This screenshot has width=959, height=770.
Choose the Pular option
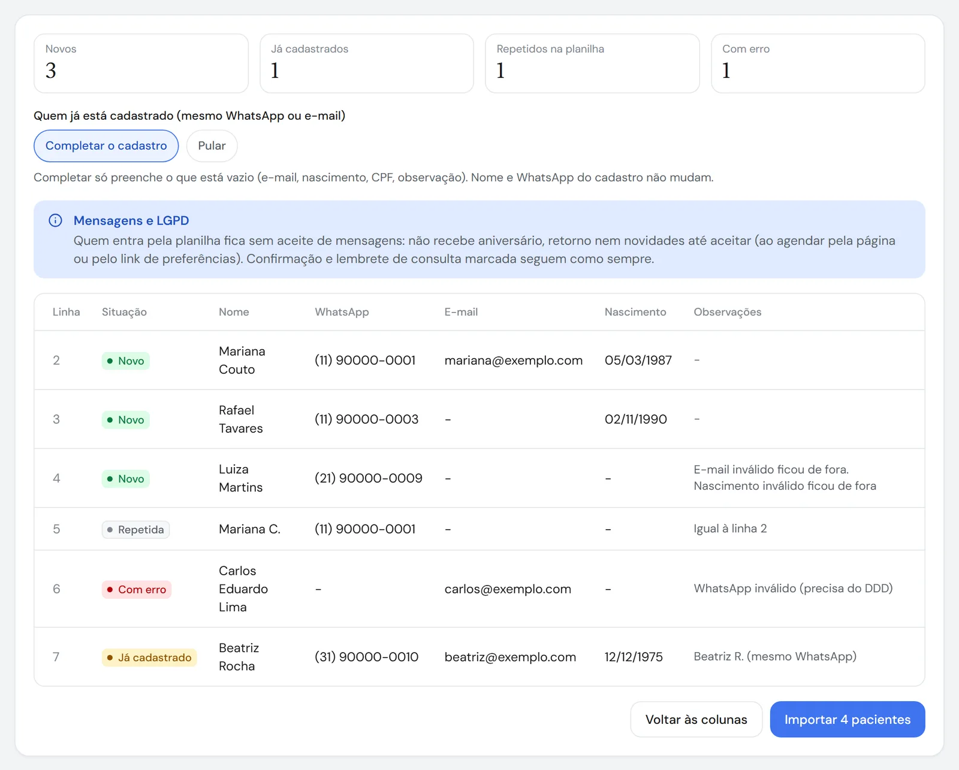tap(212, 146)
